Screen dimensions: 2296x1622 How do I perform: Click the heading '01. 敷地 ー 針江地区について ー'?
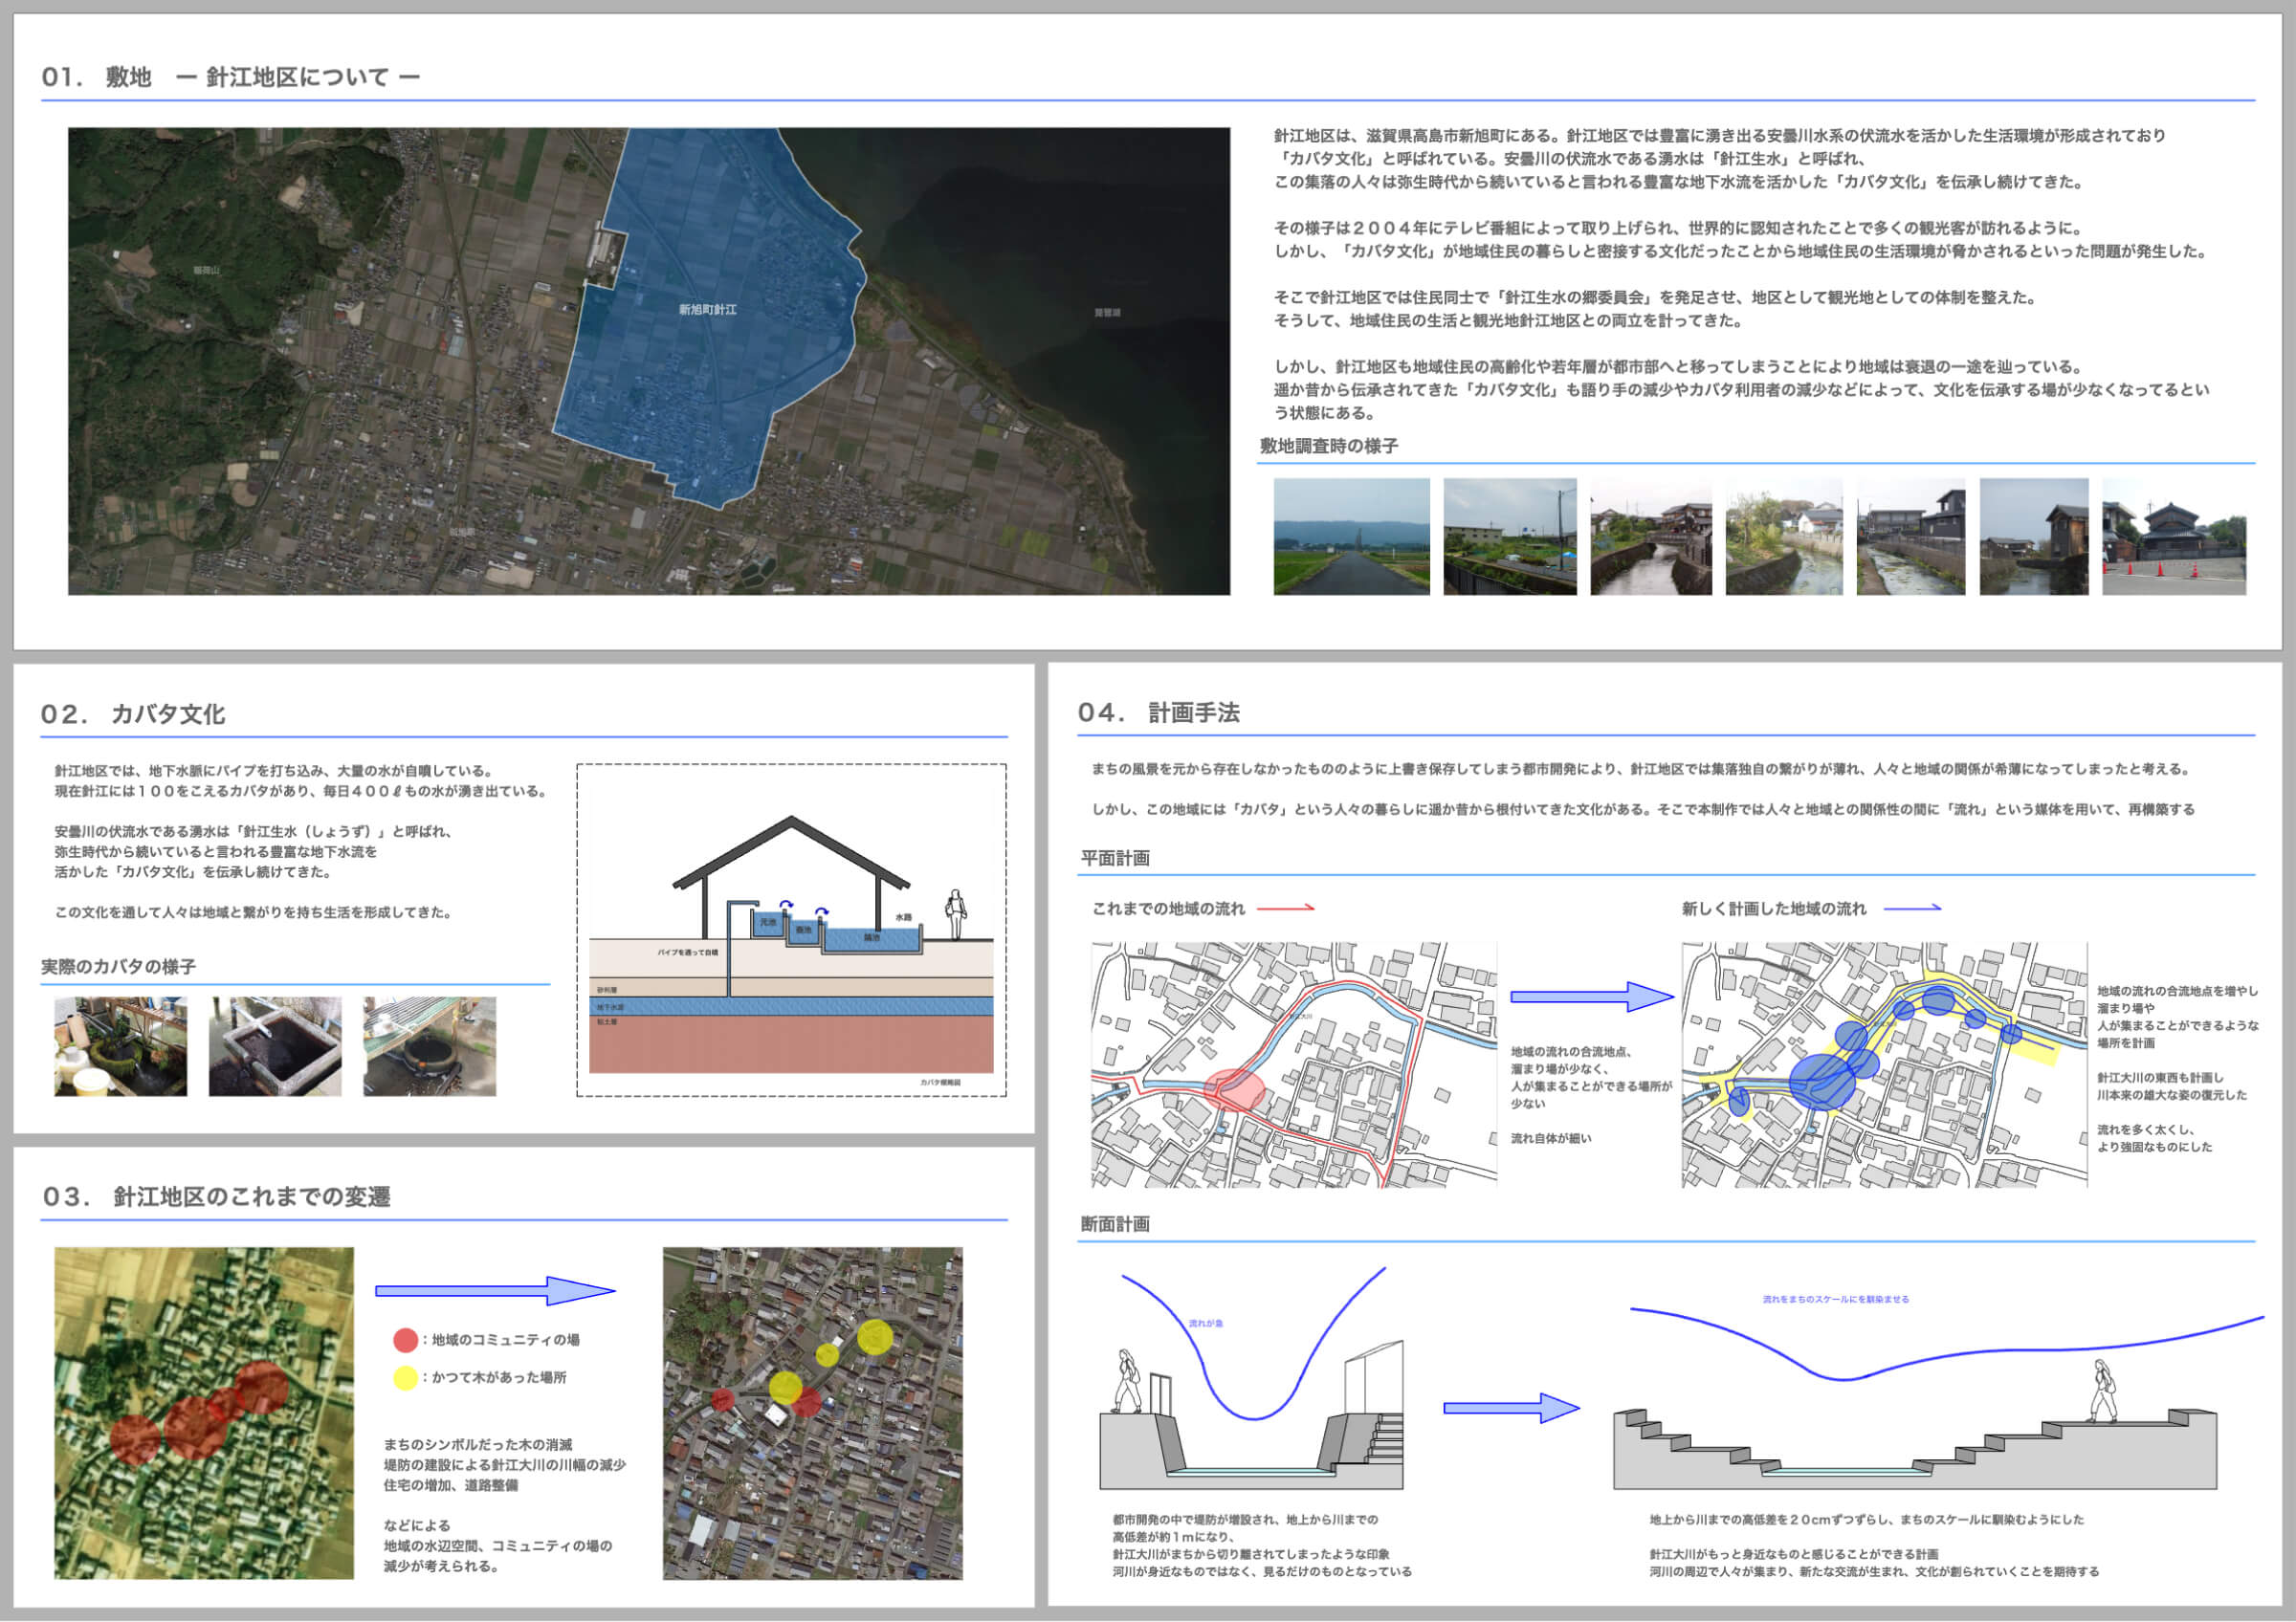coord(230,77)
